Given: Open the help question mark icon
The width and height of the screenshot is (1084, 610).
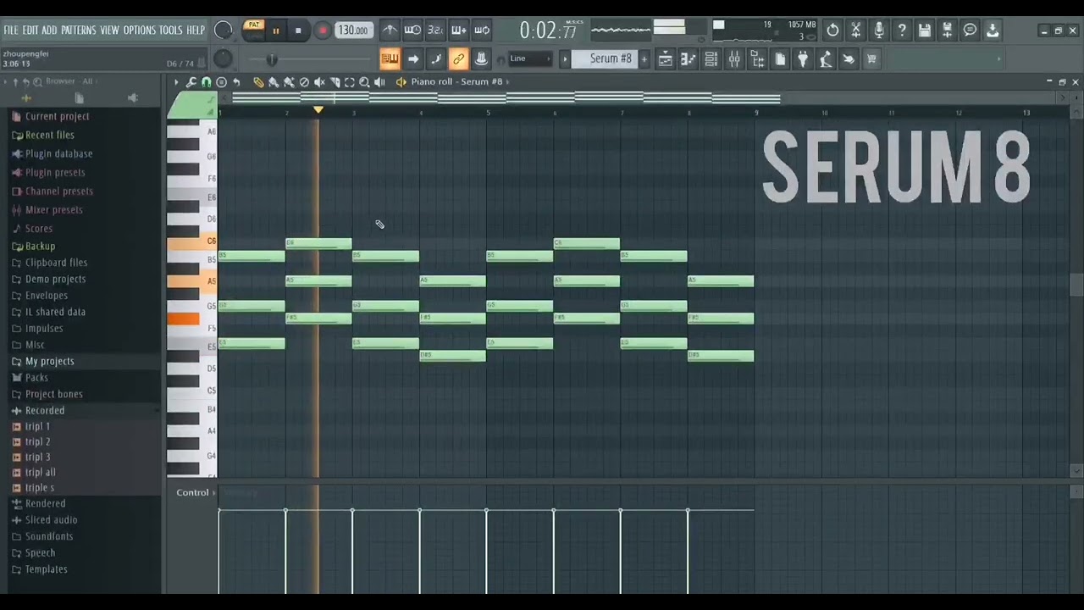Looking at the screenshot, I should [x=902, y=30].
